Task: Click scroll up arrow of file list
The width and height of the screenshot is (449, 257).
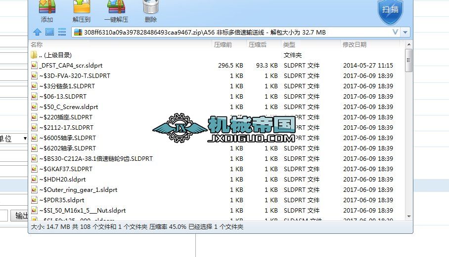Action: click(x=409, y=44)
